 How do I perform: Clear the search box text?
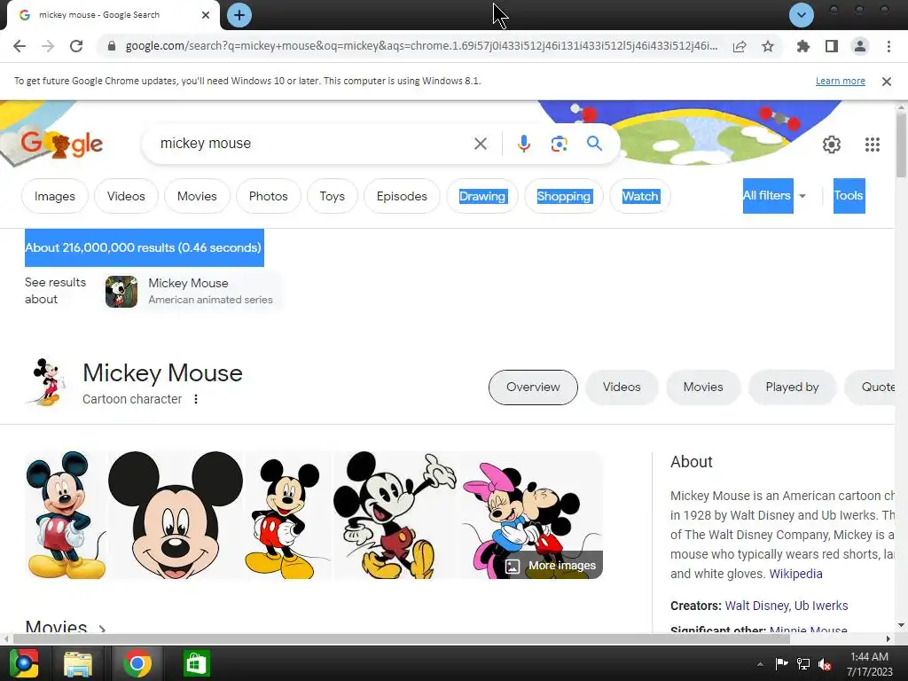[481, 144]
